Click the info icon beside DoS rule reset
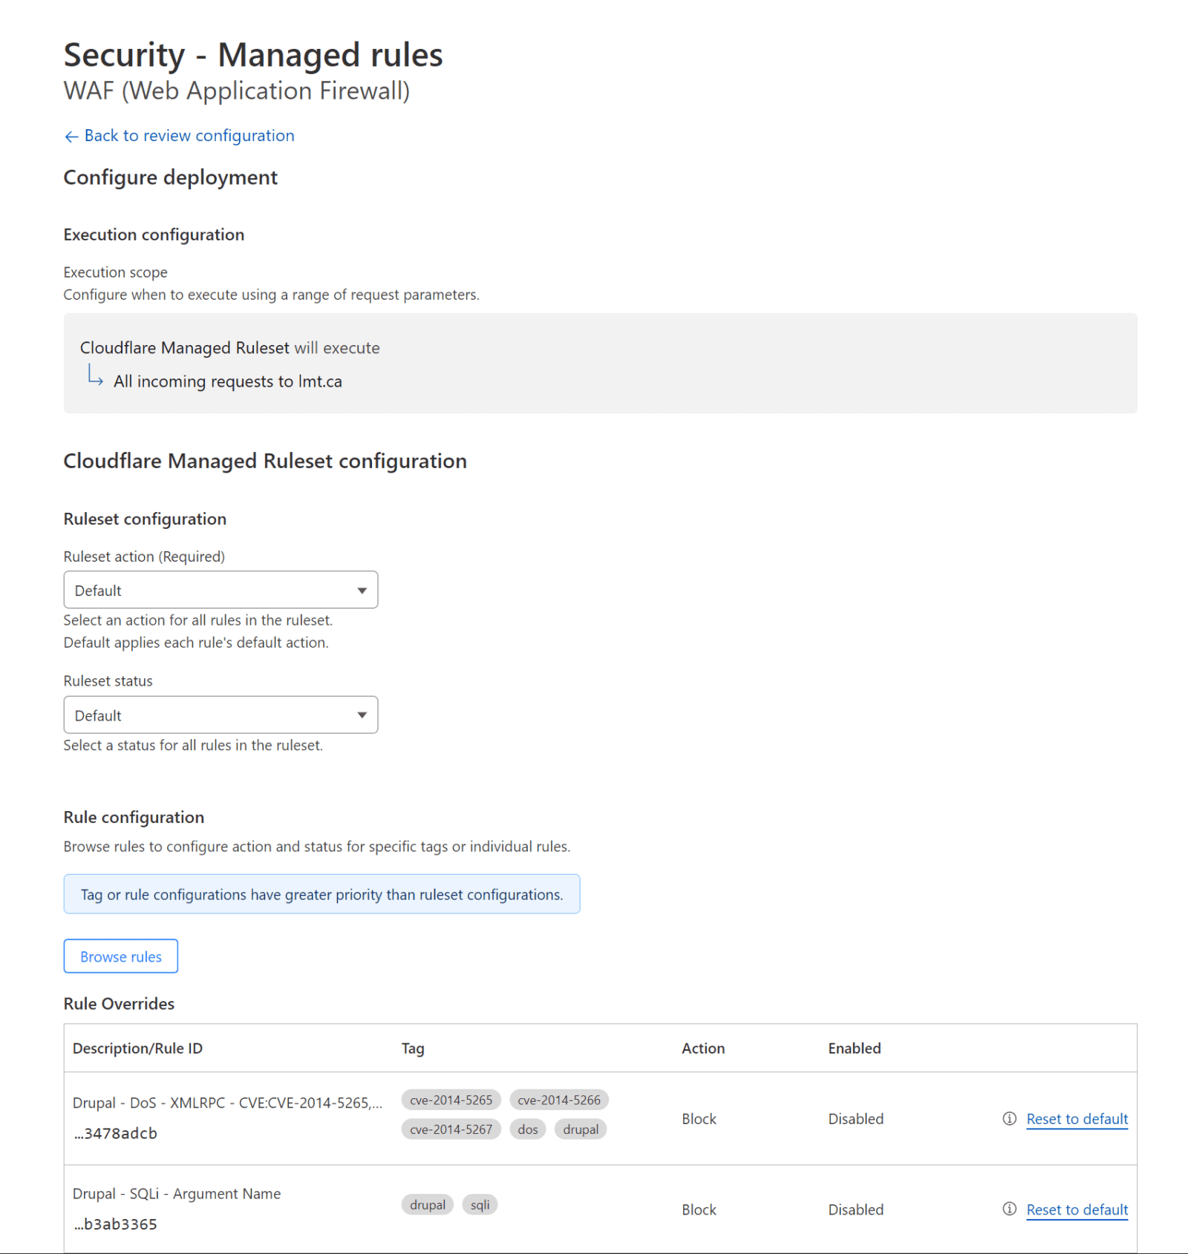Screen dimensions: 1188x1254 [1008, 1118]
